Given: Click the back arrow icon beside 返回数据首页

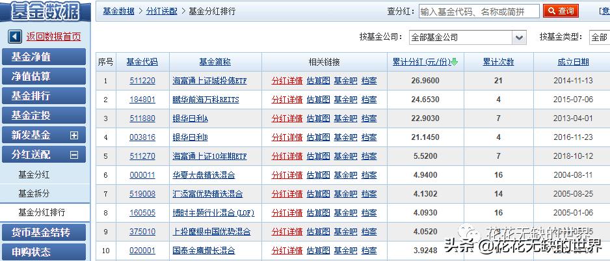Looking at the screenshot, I should [15, 37].
